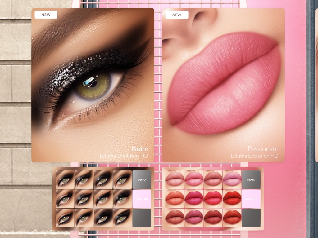
Task: Select the bottom-left brick red lip swatch
Action: click(x=175, y=218)
